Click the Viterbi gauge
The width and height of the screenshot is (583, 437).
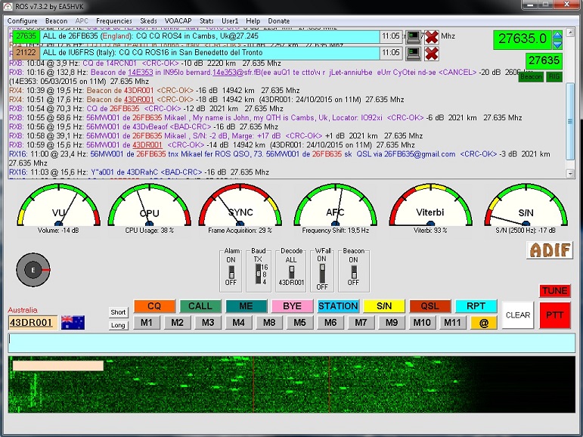tap(430, 206)
